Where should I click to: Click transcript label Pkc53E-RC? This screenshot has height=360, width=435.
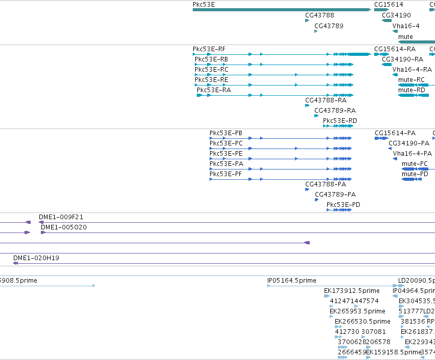coord(212,70)
